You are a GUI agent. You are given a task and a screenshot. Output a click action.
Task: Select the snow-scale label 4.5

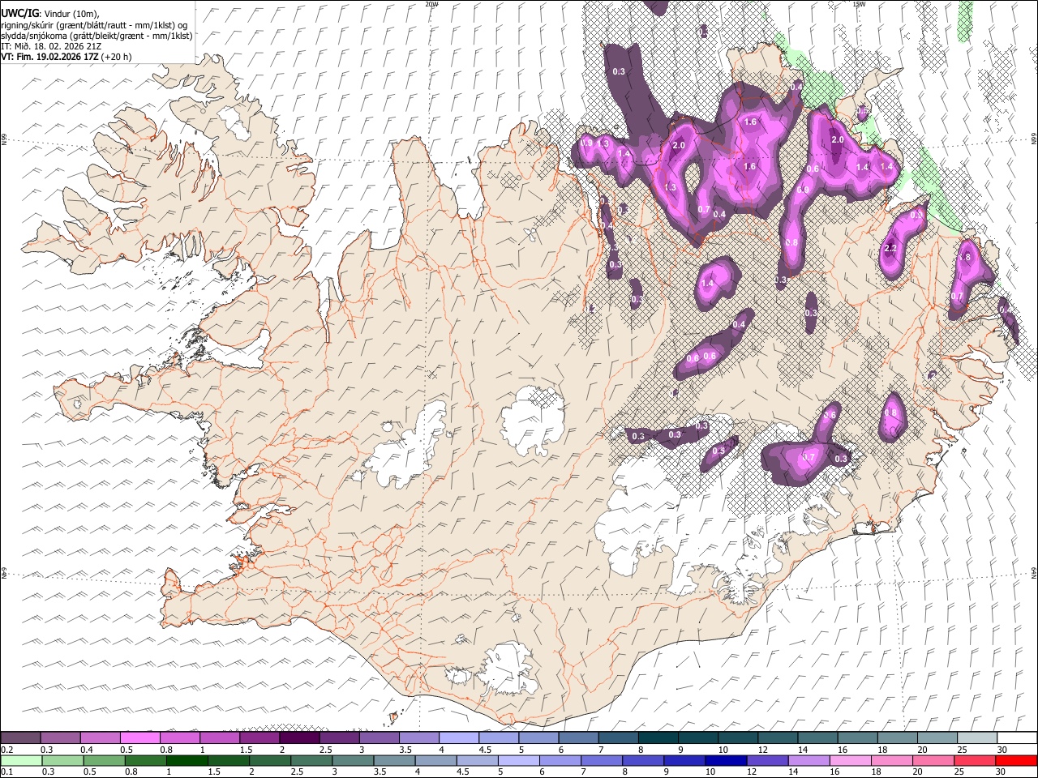click(x=485, y=750)
